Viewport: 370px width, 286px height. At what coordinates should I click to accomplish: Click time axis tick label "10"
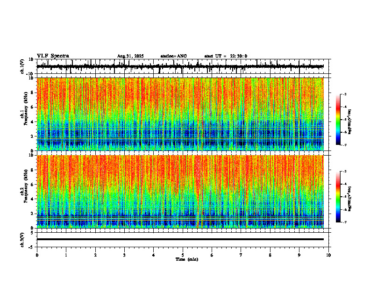[x=328, y=255]
